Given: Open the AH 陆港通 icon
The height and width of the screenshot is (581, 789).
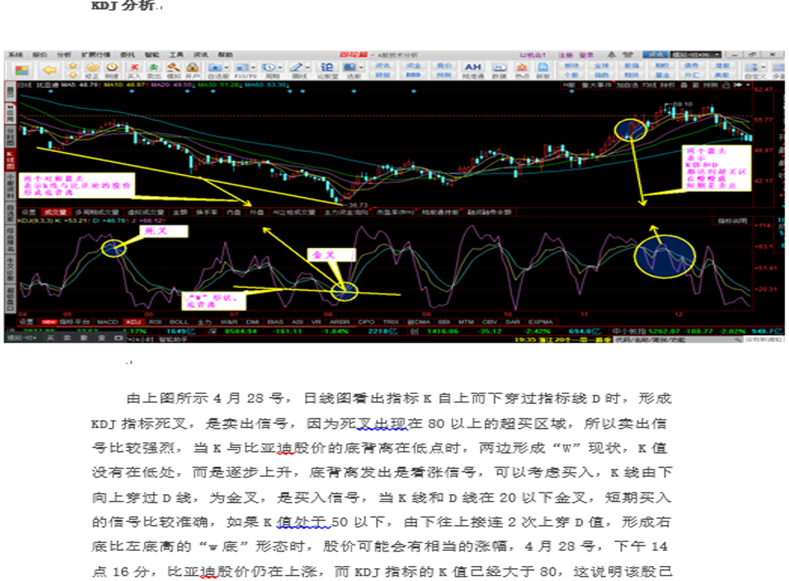Looking at the screenshot, I should pos(473,70).
